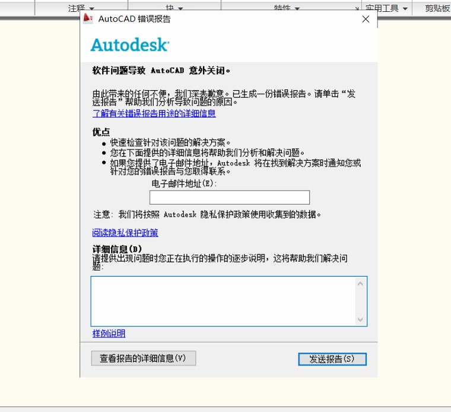Click the Autodesk logo in the dialog
This screenshot has height=412, width=451.
coord(130,45)
